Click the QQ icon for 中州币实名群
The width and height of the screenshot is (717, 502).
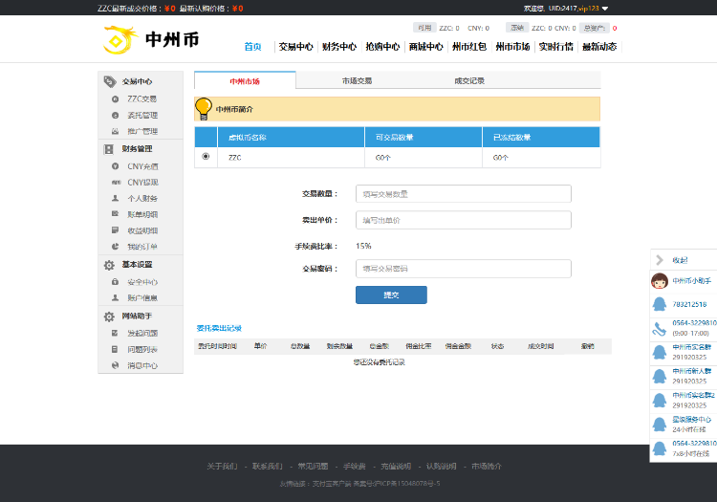pyautogui.click(x=660, y=352)
